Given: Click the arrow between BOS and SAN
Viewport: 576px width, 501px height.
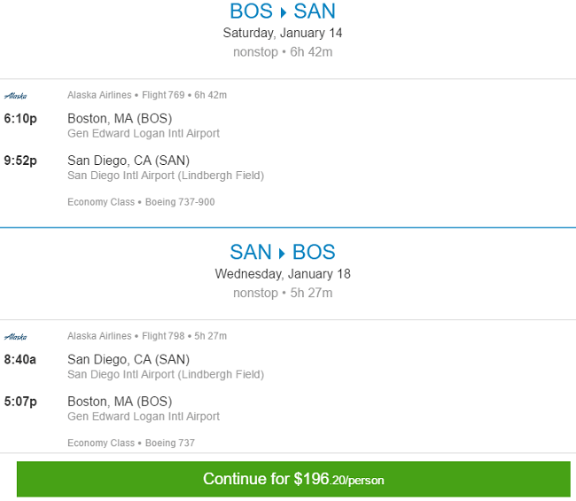Looking at the screenshot, I should 283,12.
